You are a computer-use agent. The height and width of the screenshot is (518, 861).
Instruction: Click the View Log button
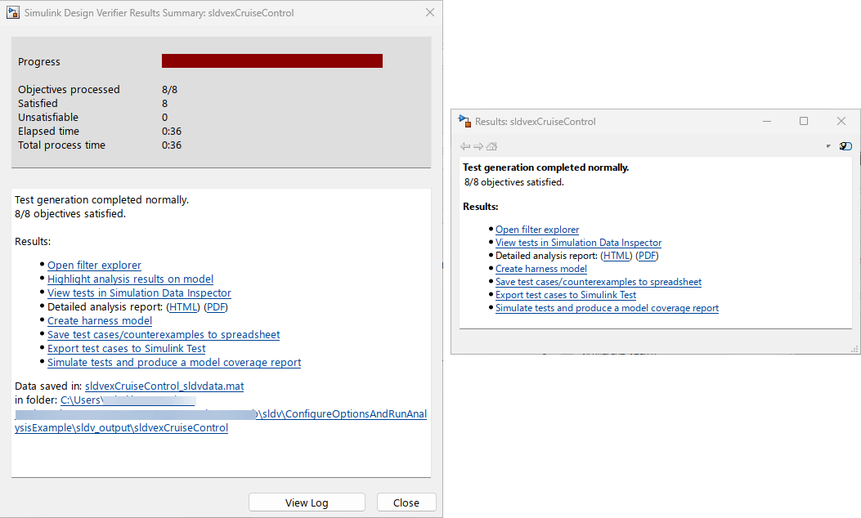(307, 502)
